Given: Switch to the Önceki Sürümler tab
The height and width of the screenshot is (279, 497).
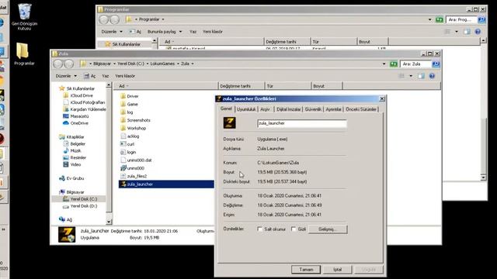Looking at the screenshot, I should (x=360, y=109).
